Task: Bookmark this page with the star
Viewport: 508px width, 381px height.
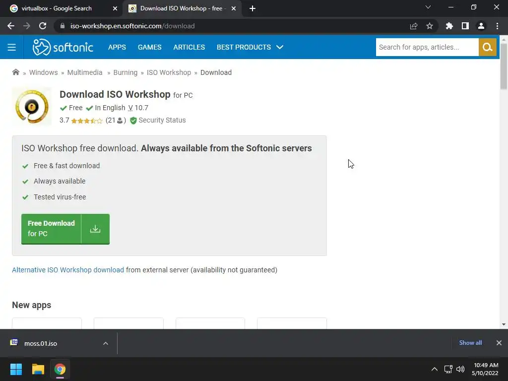Action: [x=430, y=26]
